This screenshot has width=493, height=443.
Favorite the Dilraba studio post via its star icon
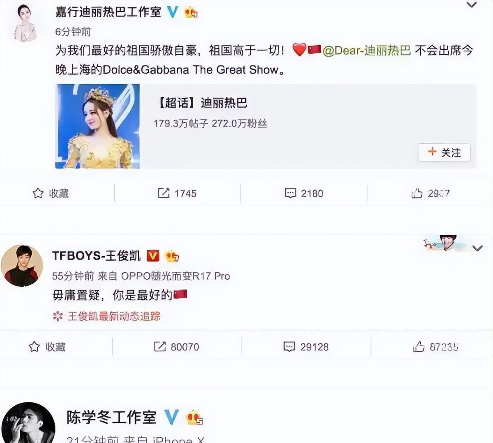pos(38,193)
